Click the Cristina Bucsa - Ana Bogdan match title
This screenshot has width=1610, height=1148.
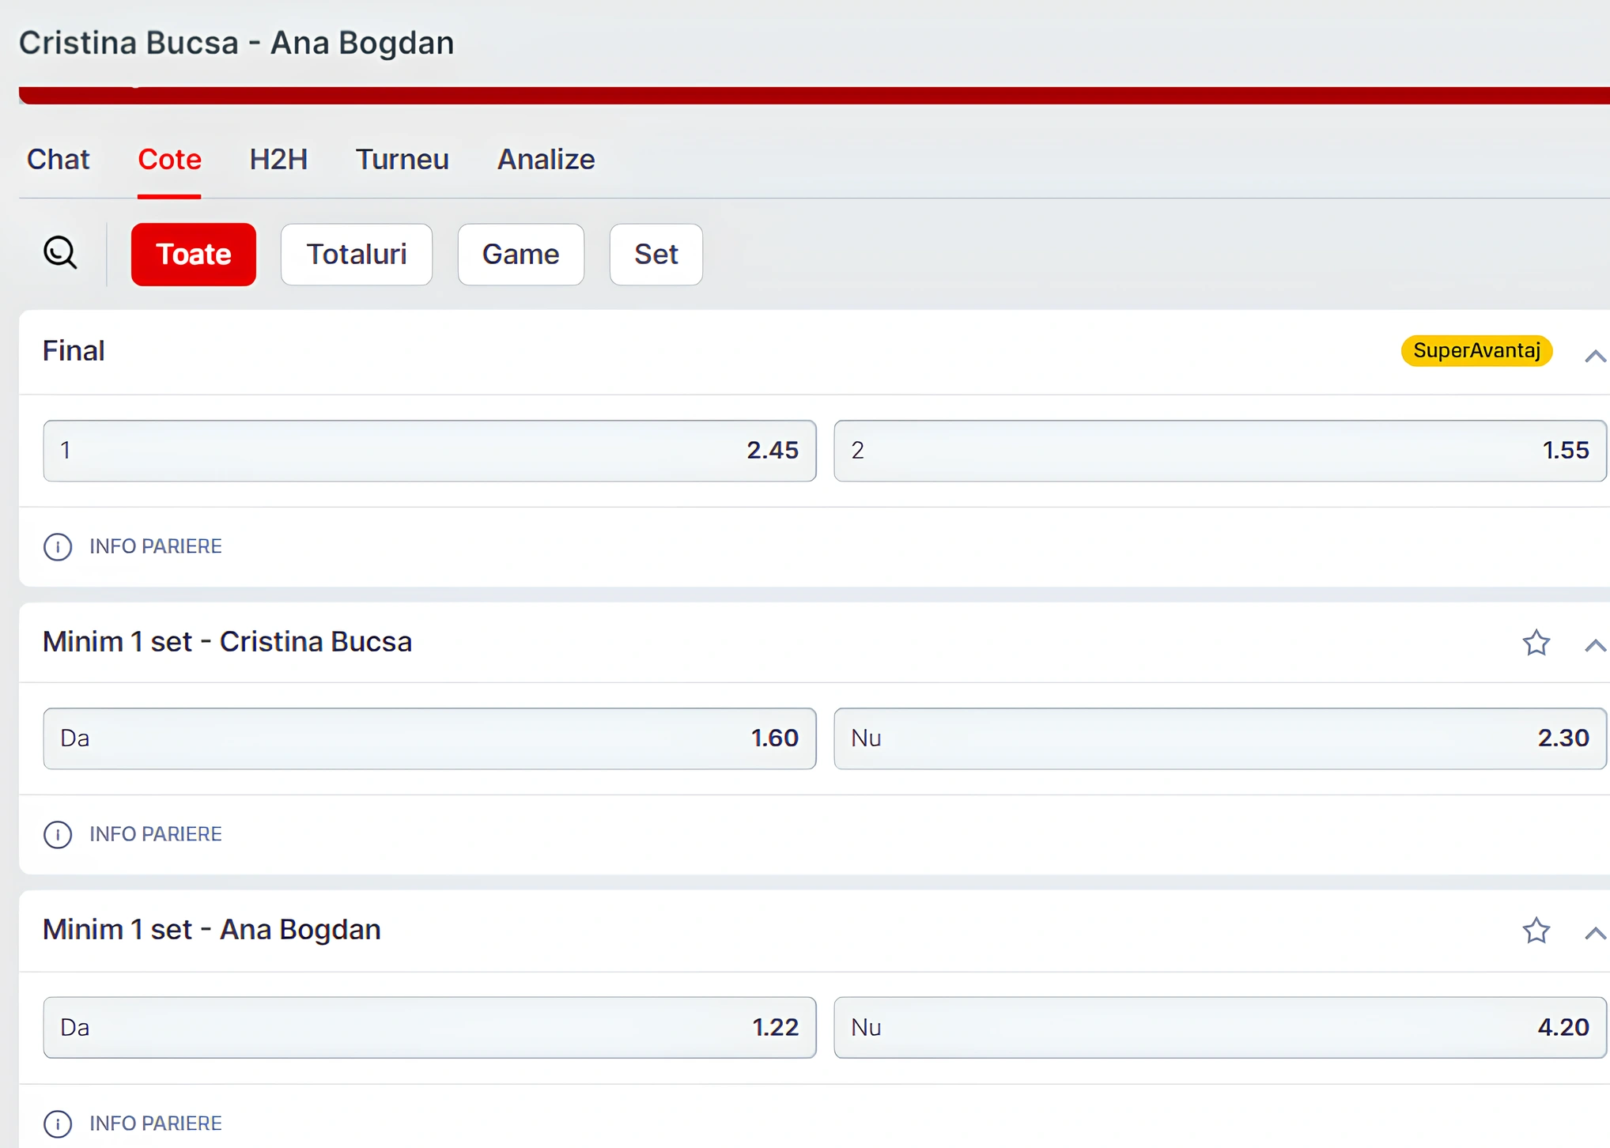[236, 43]
